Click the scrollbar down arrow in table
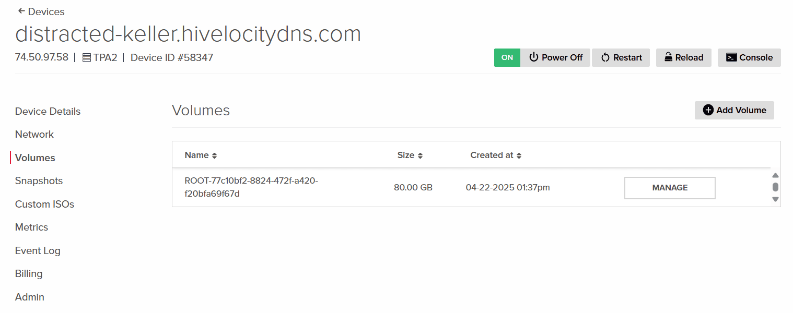Screen dimensions: 793x313 point(775,199)
